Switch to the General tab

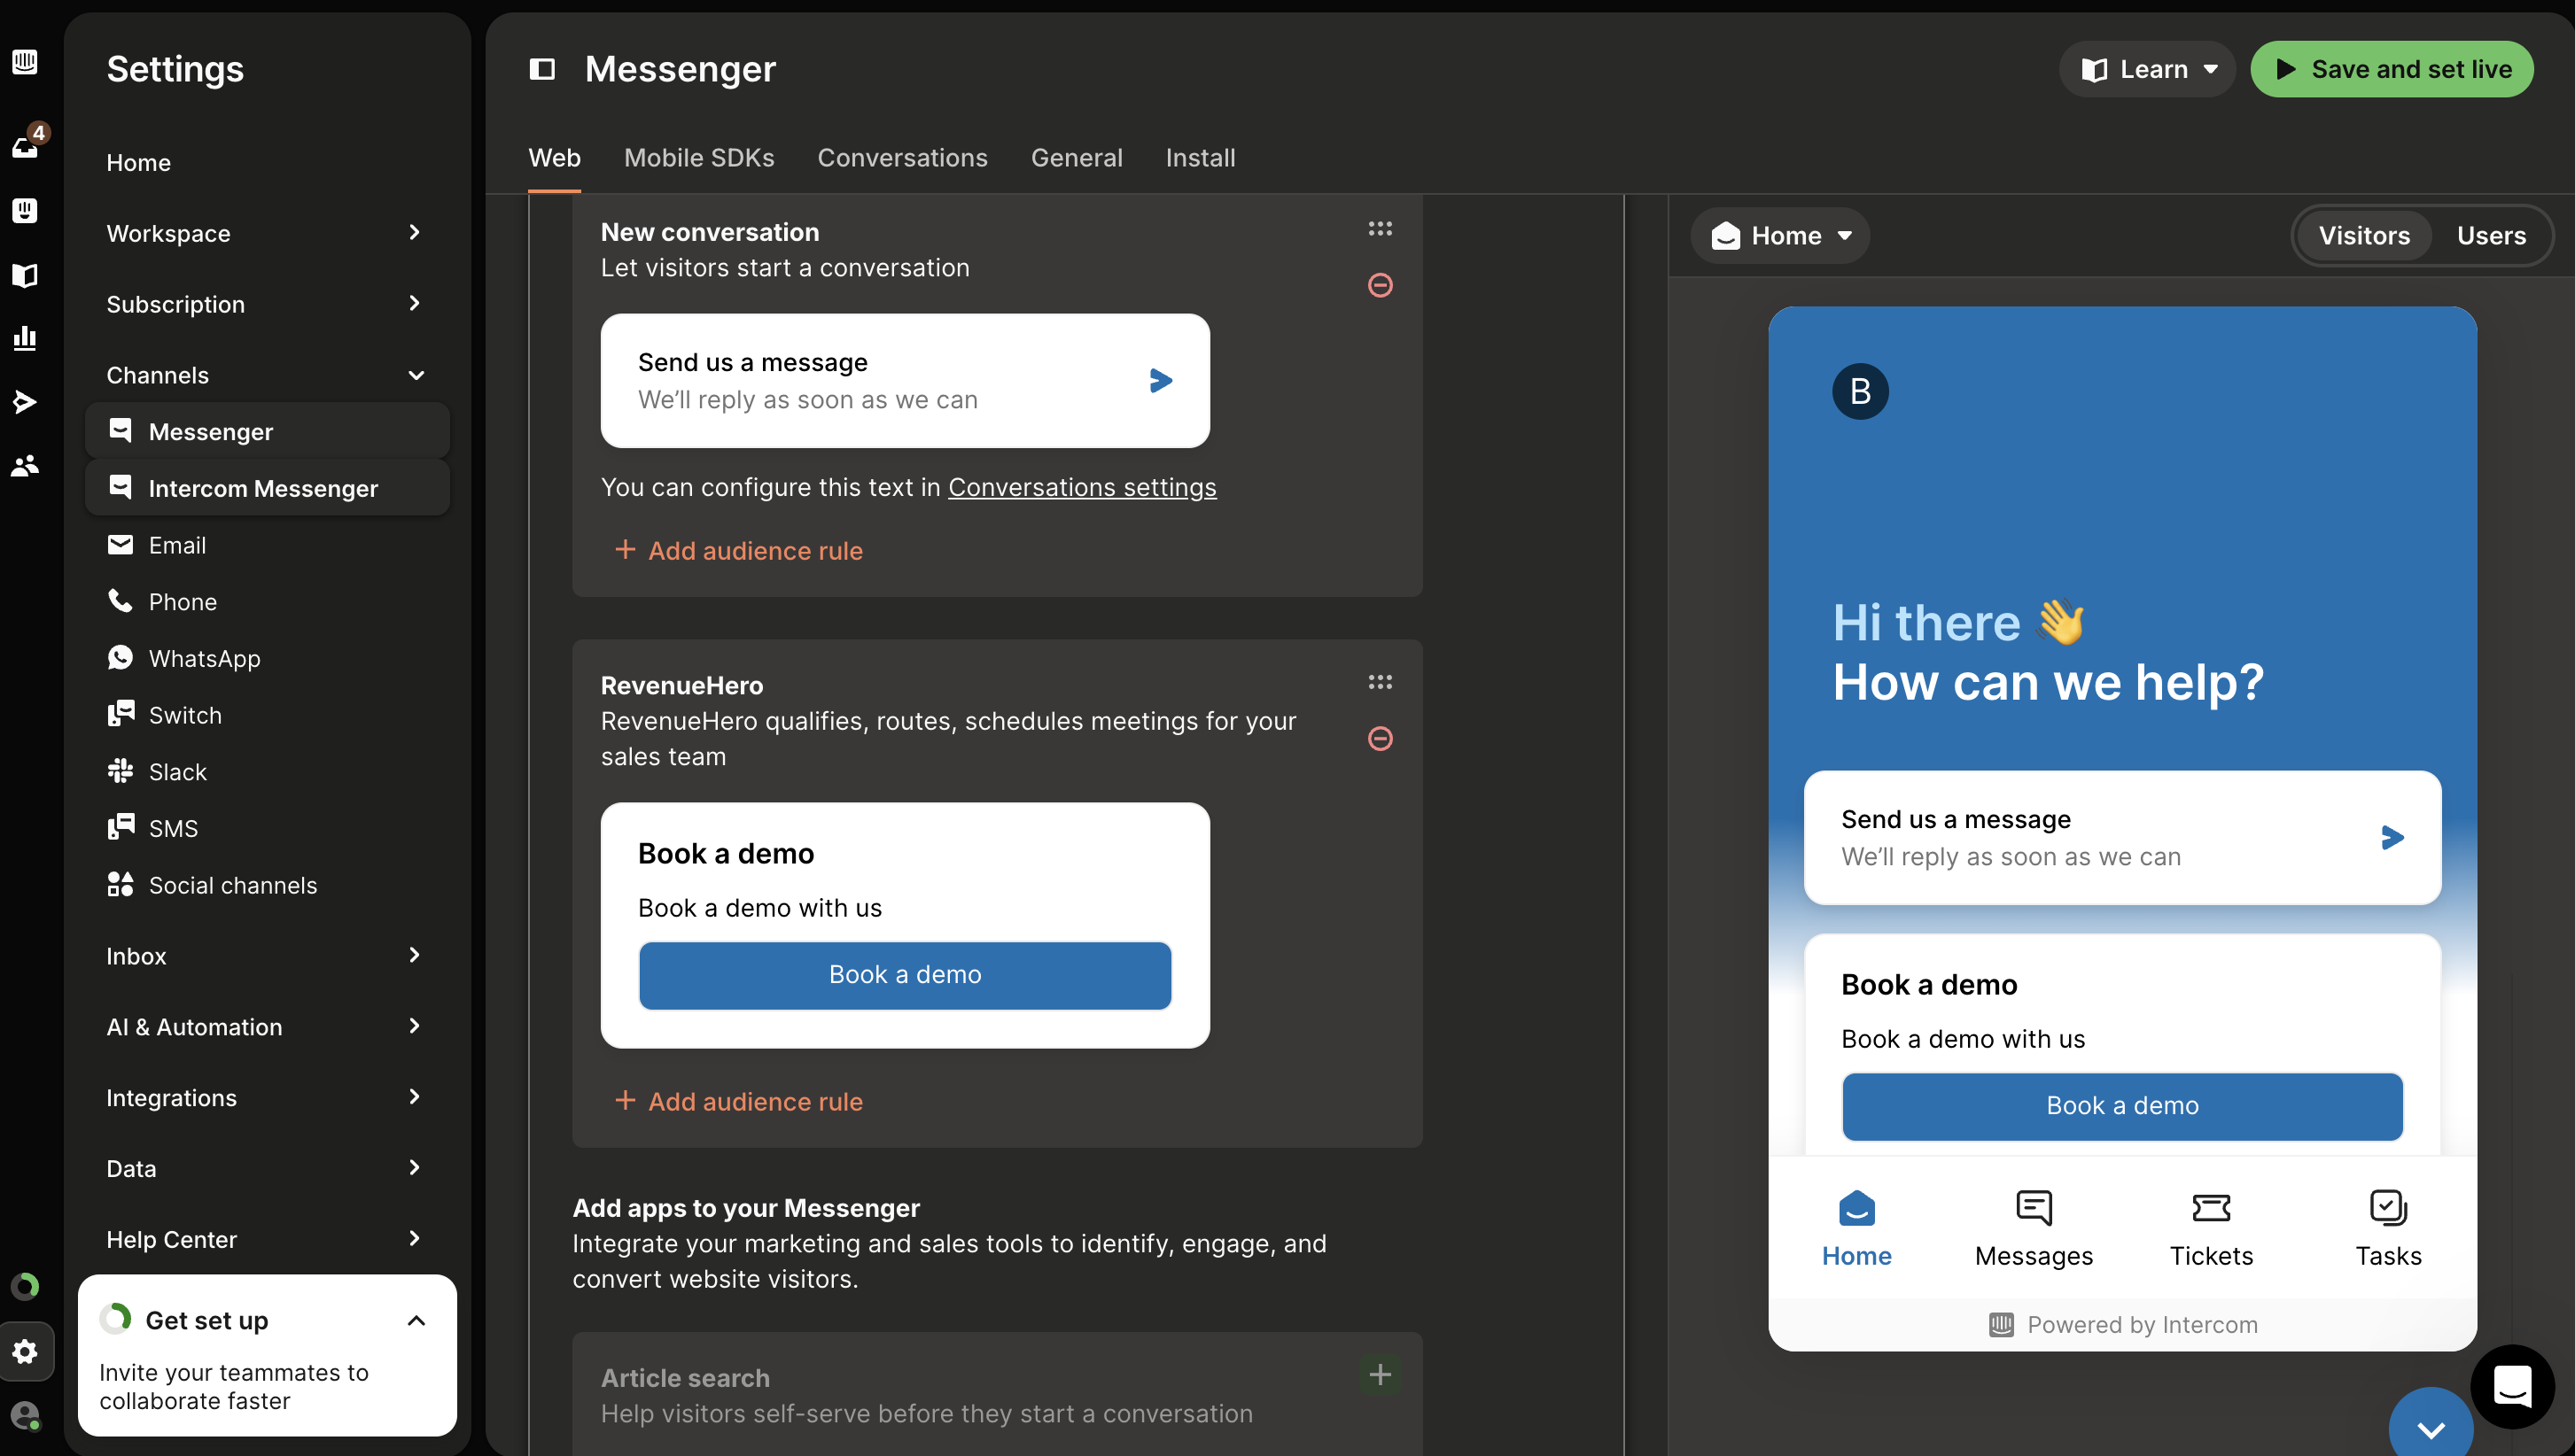coord(1077,158)
